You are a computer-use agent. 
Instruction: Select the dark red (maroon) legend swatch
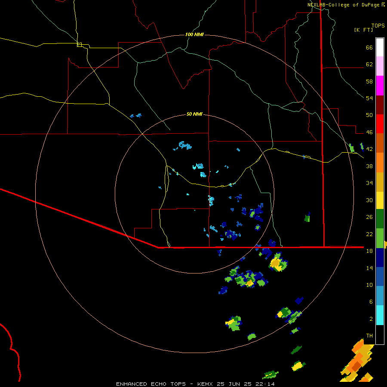pos(380,104)
